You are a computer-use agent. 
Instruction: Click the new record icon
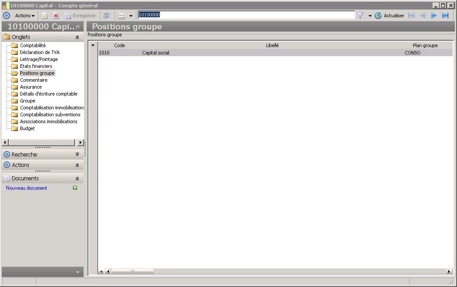(x=44, y=16)
